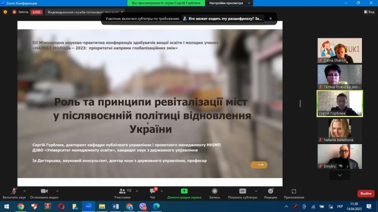378x212 pixels.
Task: Click the Запись record icon
Action: [215, 192]
